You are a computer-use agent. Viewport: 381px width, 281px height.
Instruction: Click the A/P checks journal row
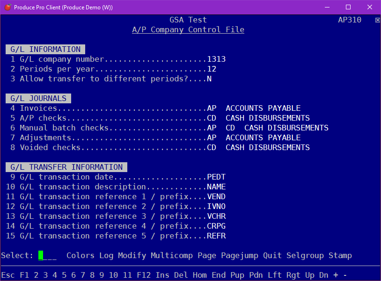click(x=160, y=118)
